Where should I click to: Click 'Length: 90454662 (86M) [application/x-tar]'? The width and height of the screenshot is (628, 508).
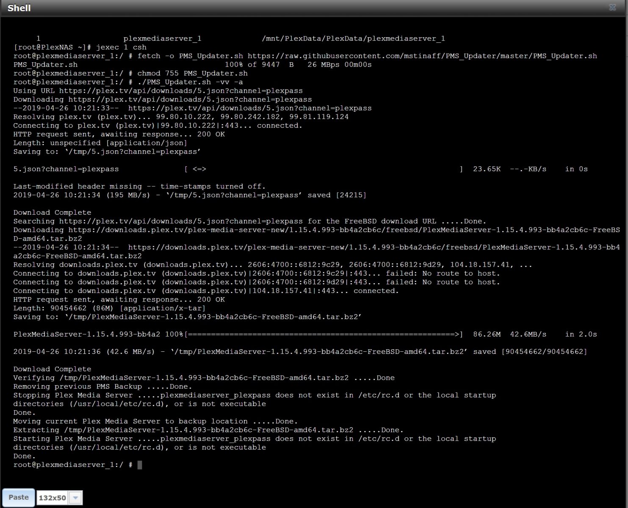pos(109,308)
